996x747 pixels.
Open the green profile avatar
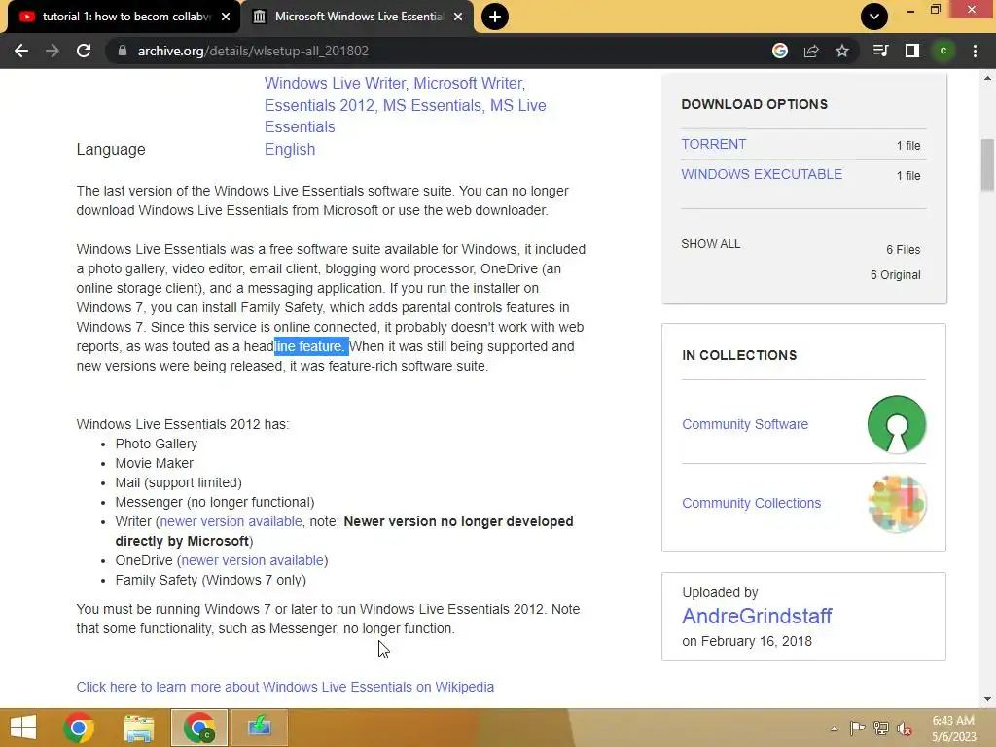pyautogui.click(x=943, y=51)
